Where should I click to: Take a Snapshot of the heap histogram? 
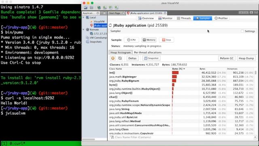[151, 58]
